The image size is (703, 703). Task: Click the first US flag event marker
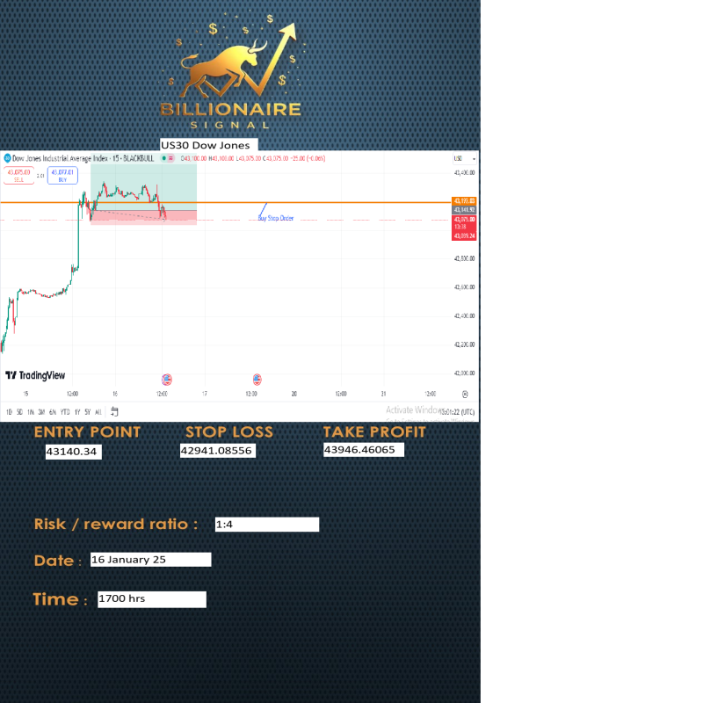pos(167,380)
